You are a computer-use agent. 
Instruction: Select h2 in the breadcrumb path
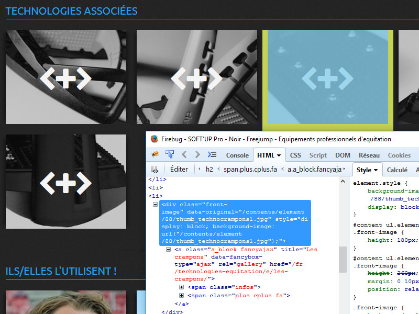coord(209,169)
